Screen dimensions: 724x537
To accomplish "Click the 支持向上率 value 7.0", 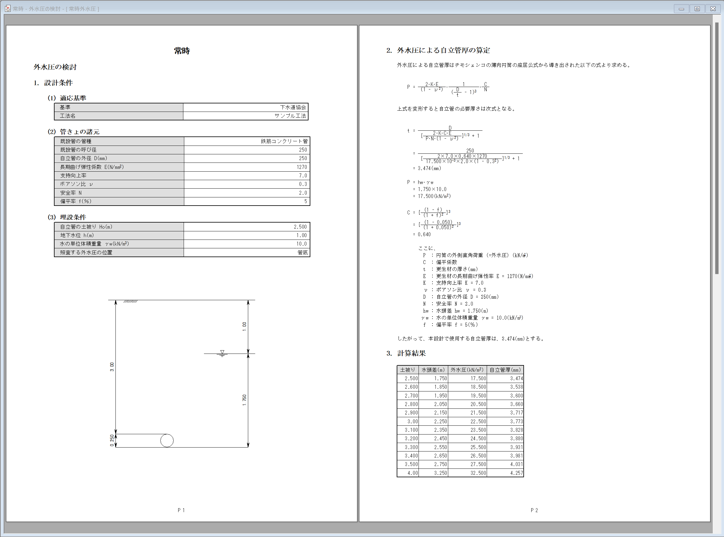I will (x=247, y=176).
